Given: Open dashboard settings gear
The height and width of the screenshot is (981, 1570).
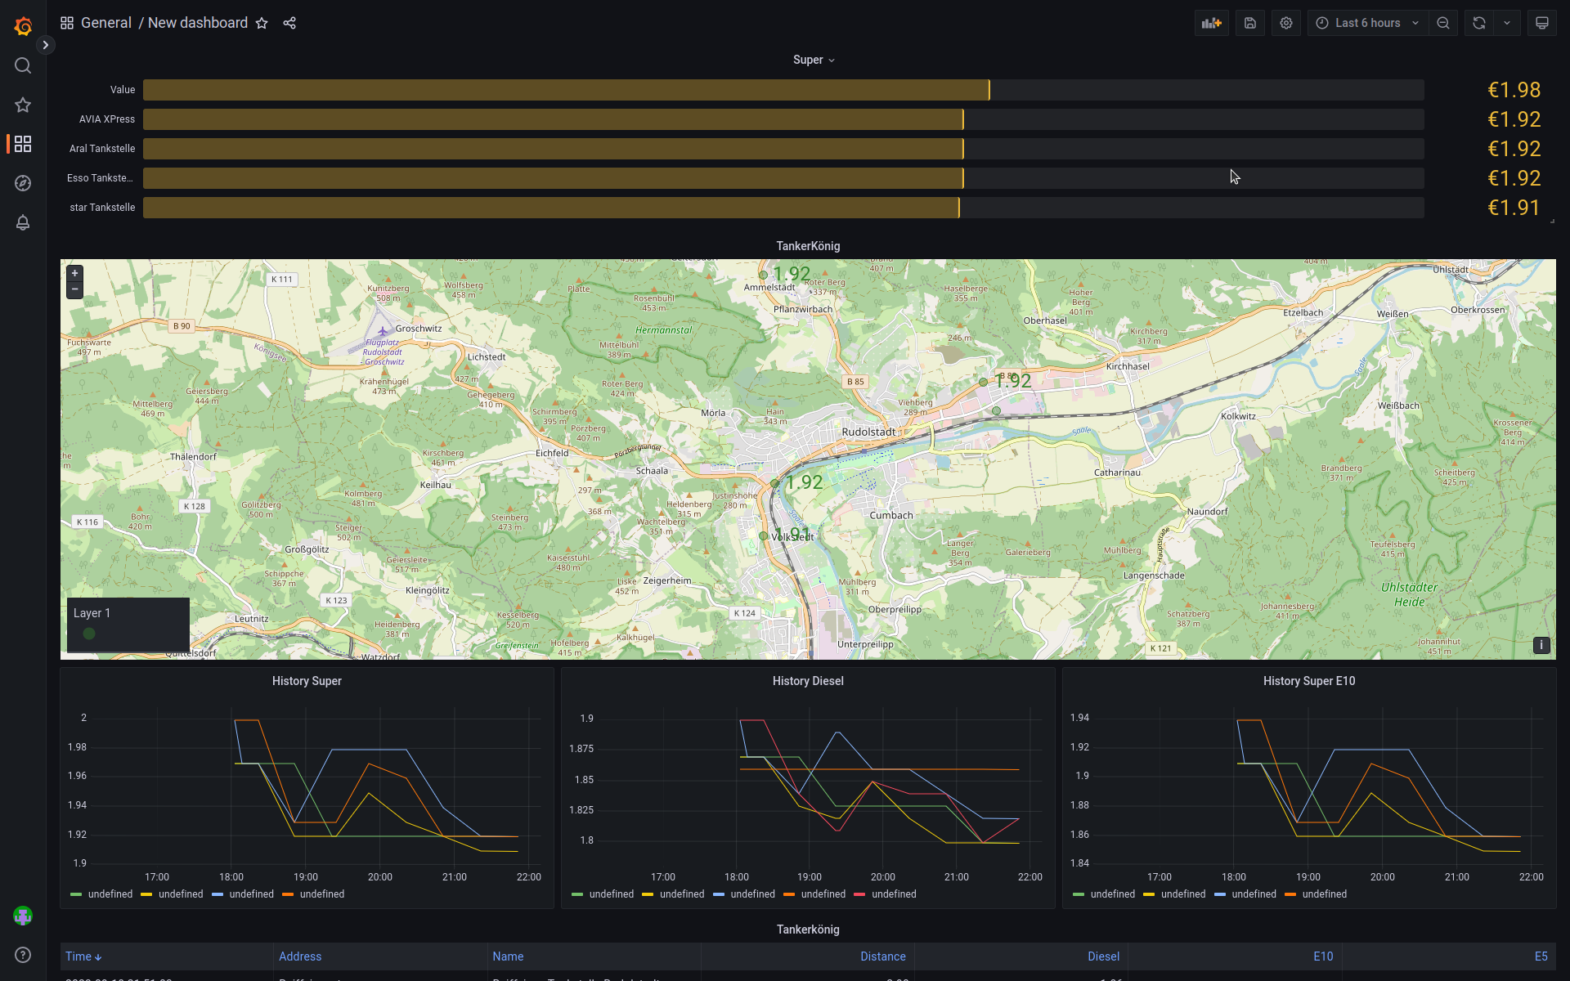Looking at the screenshot, I should point(1286,23).
